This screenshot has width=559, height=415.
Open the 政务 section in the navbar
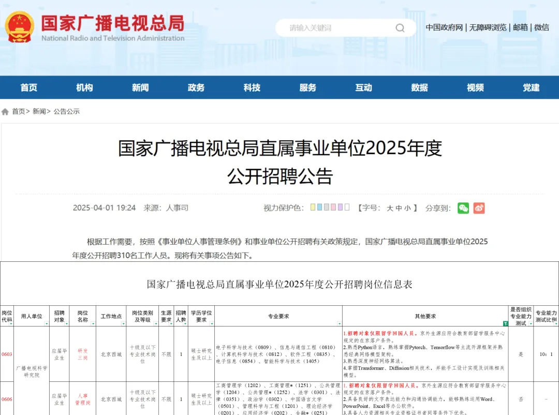pyautogui.click(x=196, y=87)
